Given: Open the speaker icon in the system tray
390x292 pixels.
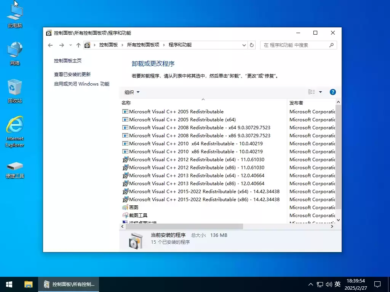Looking at the screenshot, I should pos(329,284).
